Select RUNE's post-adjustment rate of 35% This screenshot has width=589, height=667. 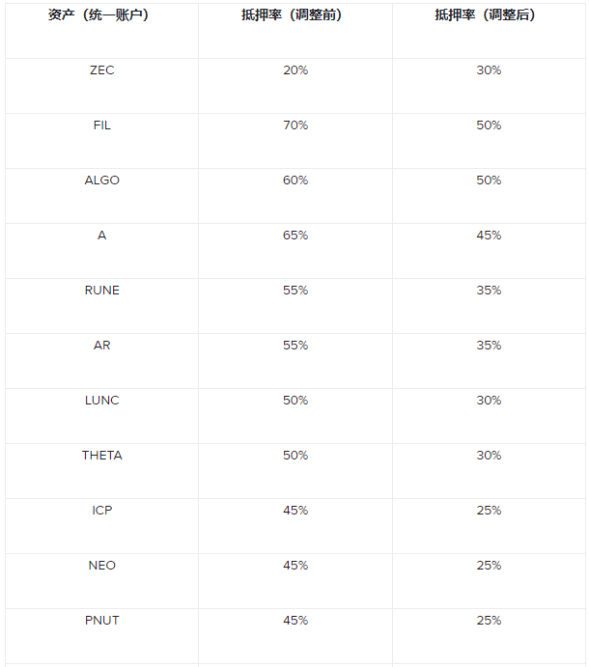pos(488,291)
